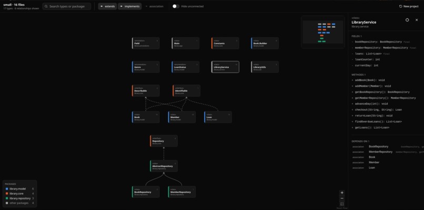Select the Book.Builder class node

265,43
